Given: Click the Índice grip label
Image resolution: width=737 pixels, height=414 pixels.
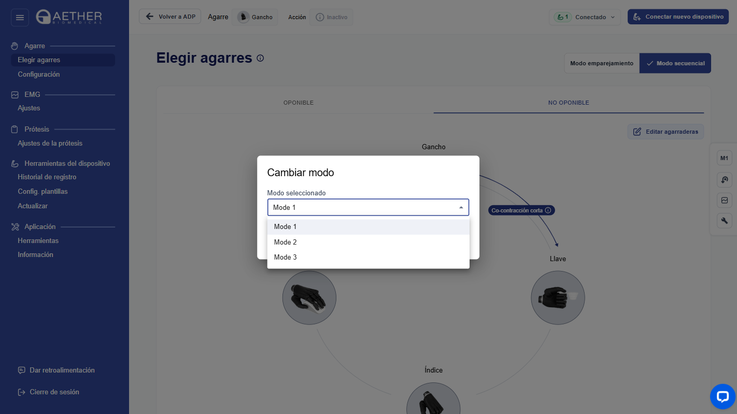Looking at the screenshot, I should tap(434, 370).
